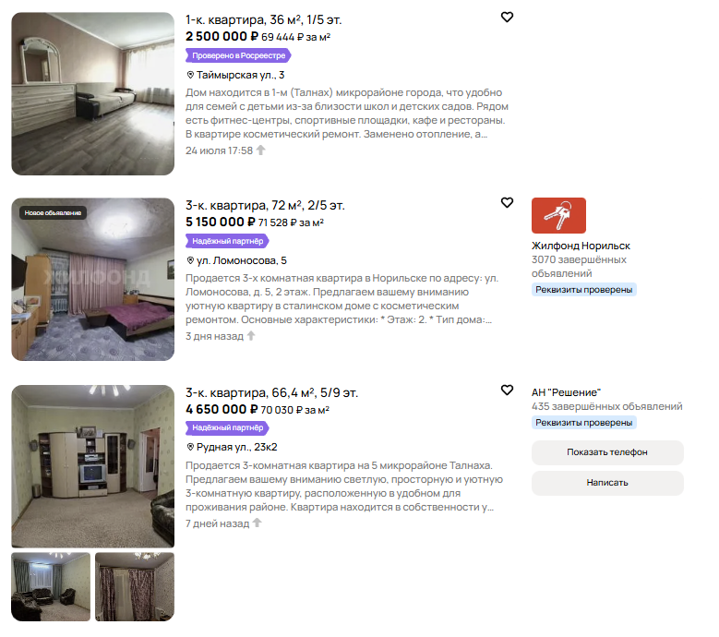Toggle favorite heart on ул. Ломоносова listing
The height and width of the screenshot is (637, 719).
[x=507, y=202]
